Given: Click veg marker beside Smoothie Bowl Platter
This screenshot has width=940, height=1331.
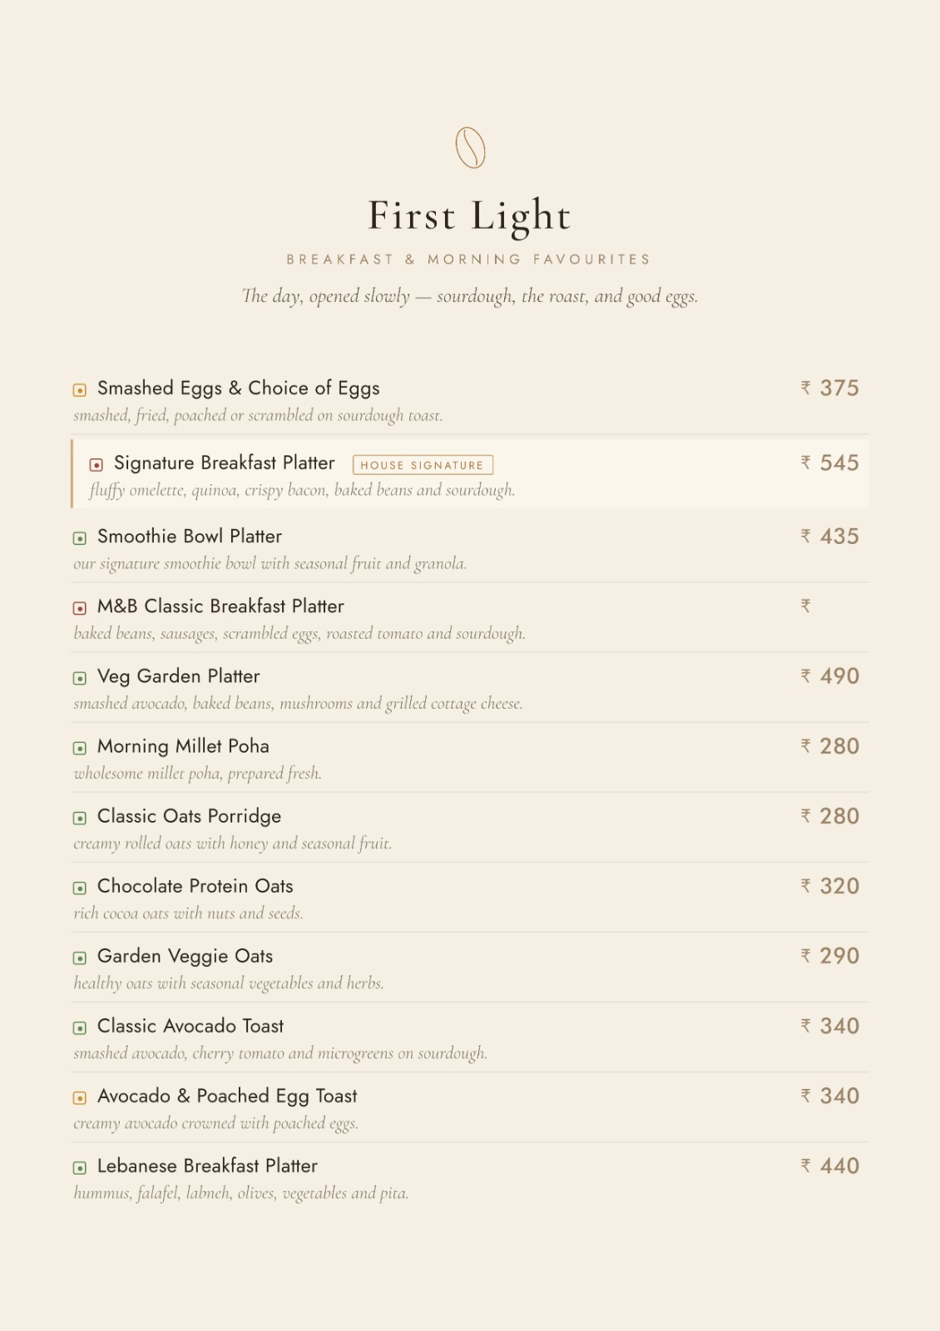Looking at the screenshot, I should 80,538.
